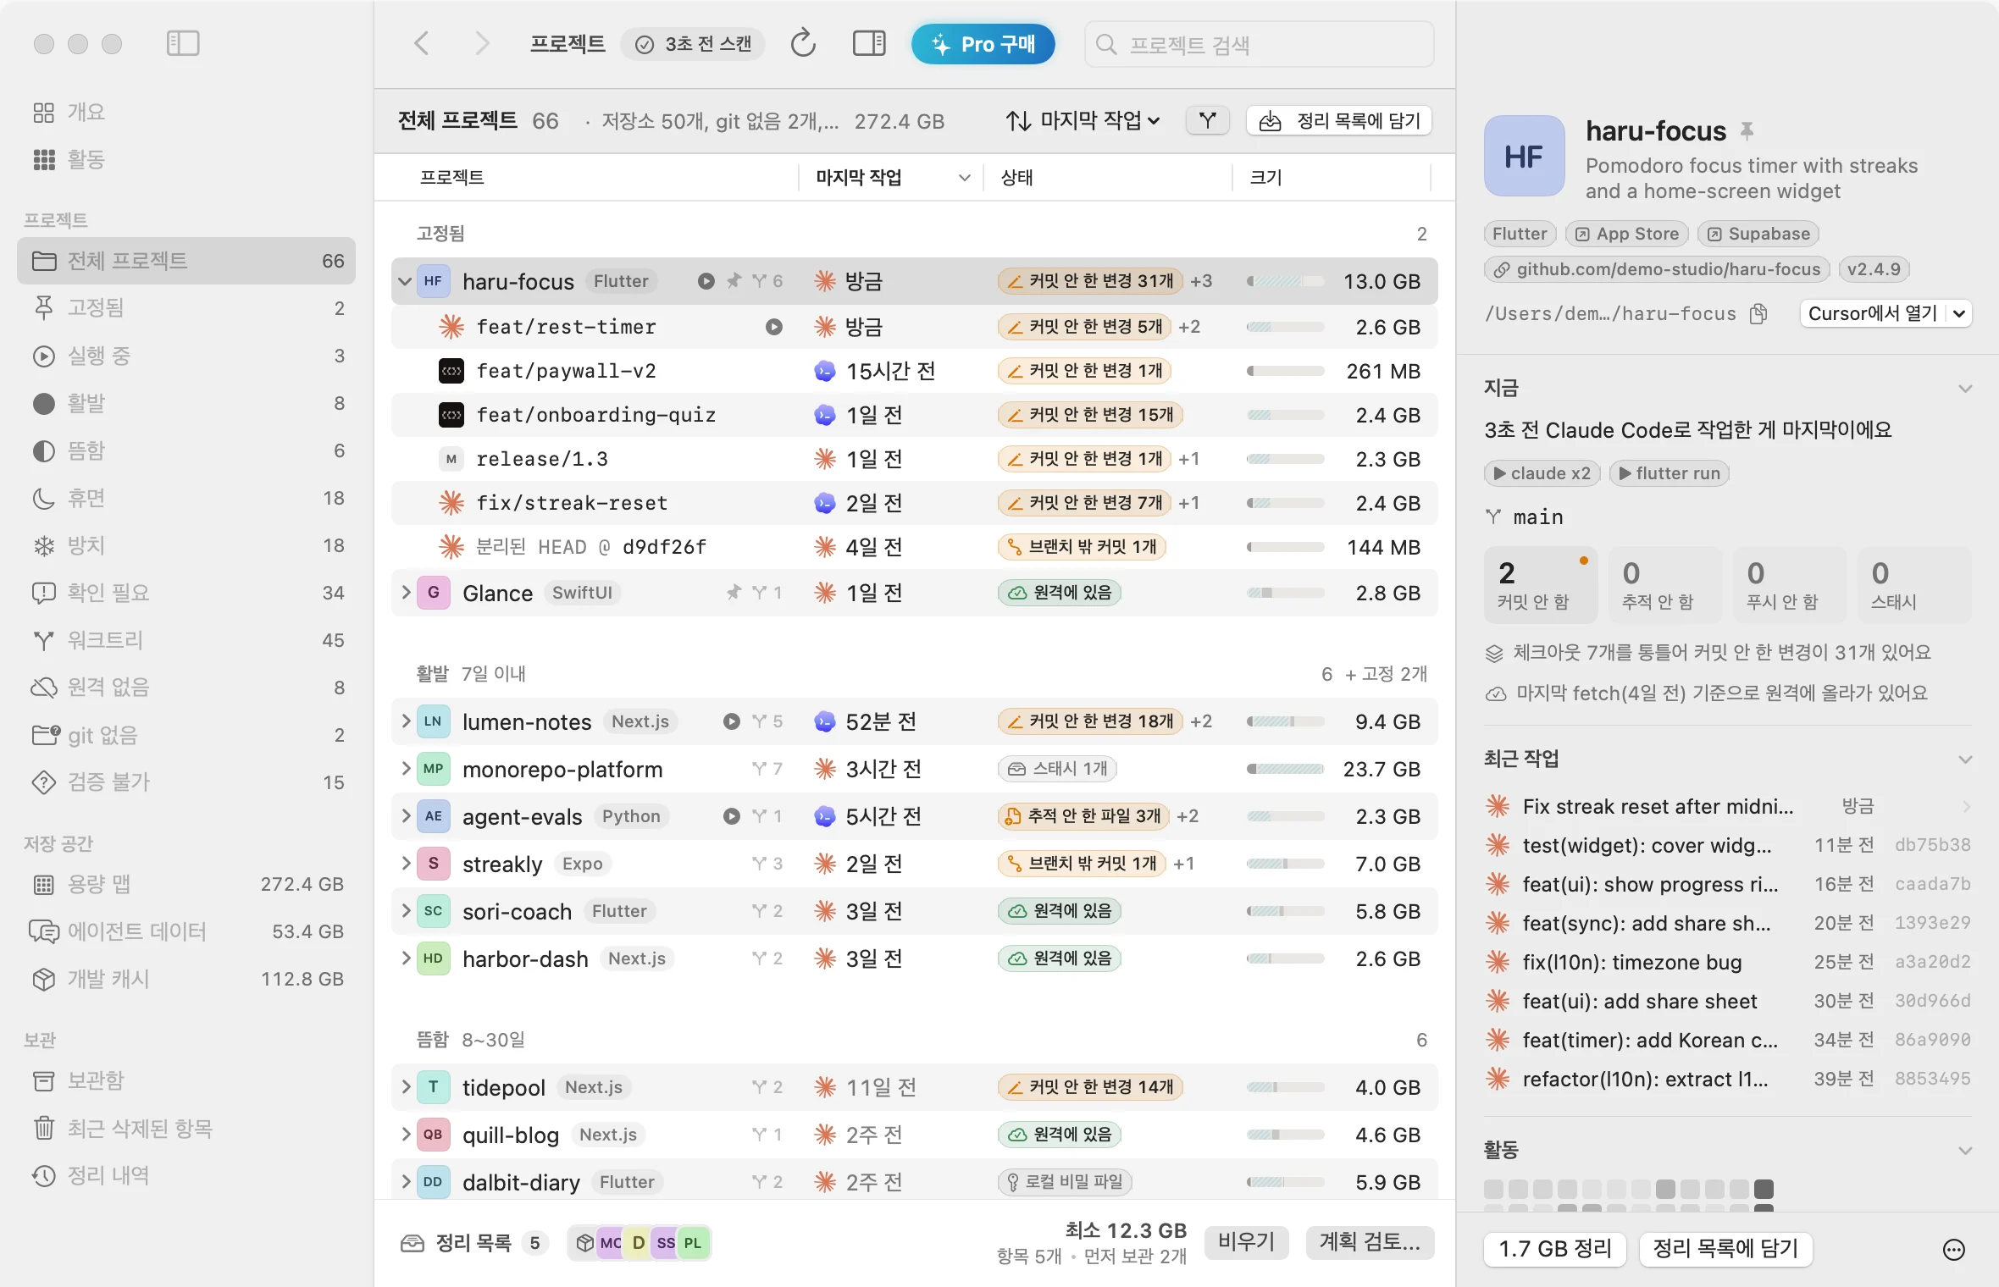Open 활동 in the sidebar
Viewport: 1999px width, 1287px height.
(x=186, y=159)
